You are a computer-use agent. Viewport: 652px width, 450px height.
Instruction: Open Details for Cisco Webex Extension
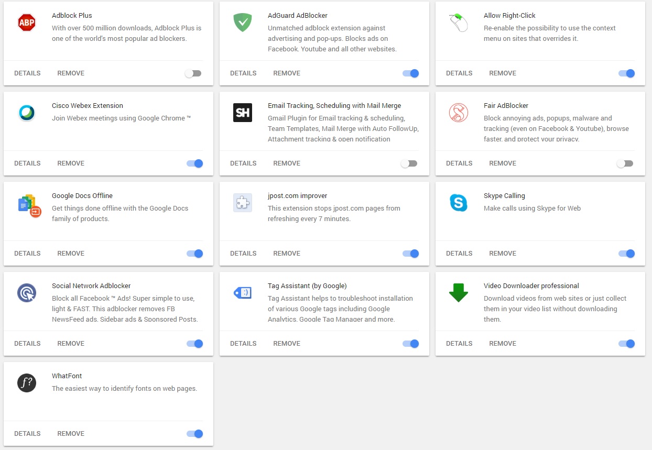pyautogui.click(x=27, y=163)
